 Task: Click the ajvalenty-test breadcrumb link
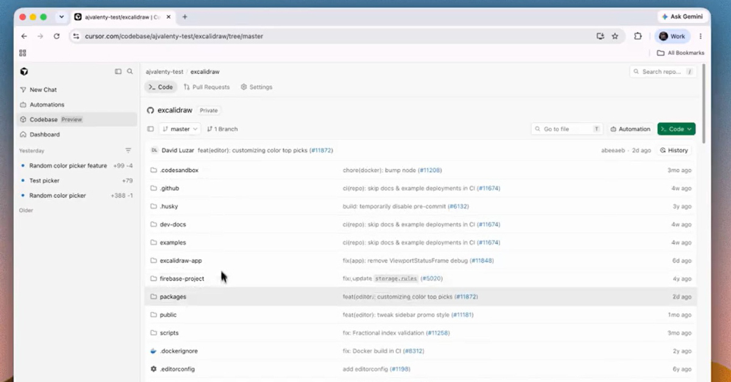click(164, 72)
